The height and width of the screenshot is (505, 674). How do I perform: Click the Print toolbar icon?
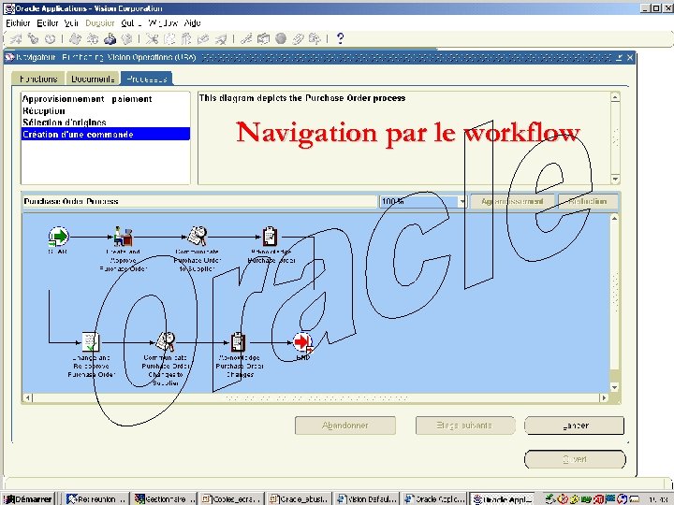[110, 39]
